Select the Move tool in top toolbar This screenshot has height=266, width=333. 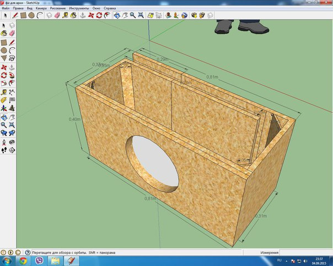coord(91,15)
